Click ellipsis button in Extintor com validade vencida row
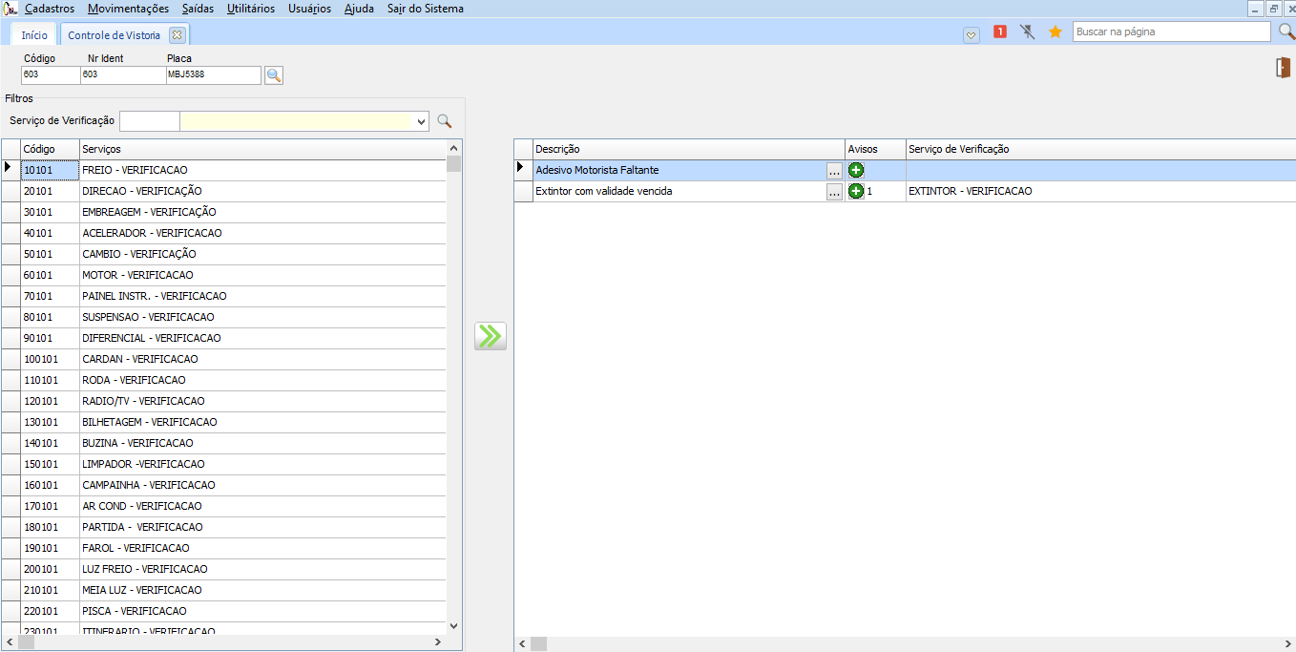The image size is (1296, 652). (835, 192)
